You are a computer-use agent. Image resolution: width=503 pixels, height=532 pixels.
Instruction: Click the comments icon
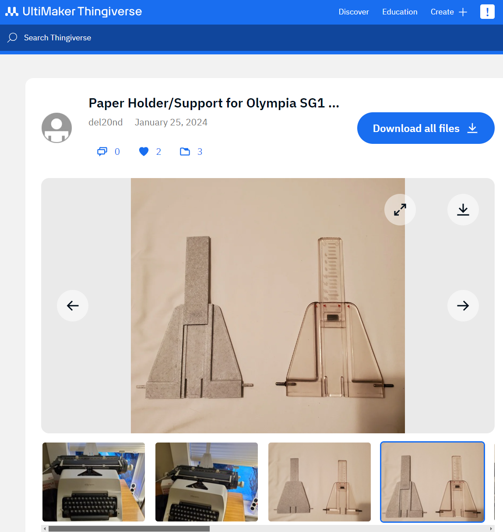click(x=102, y=152)
